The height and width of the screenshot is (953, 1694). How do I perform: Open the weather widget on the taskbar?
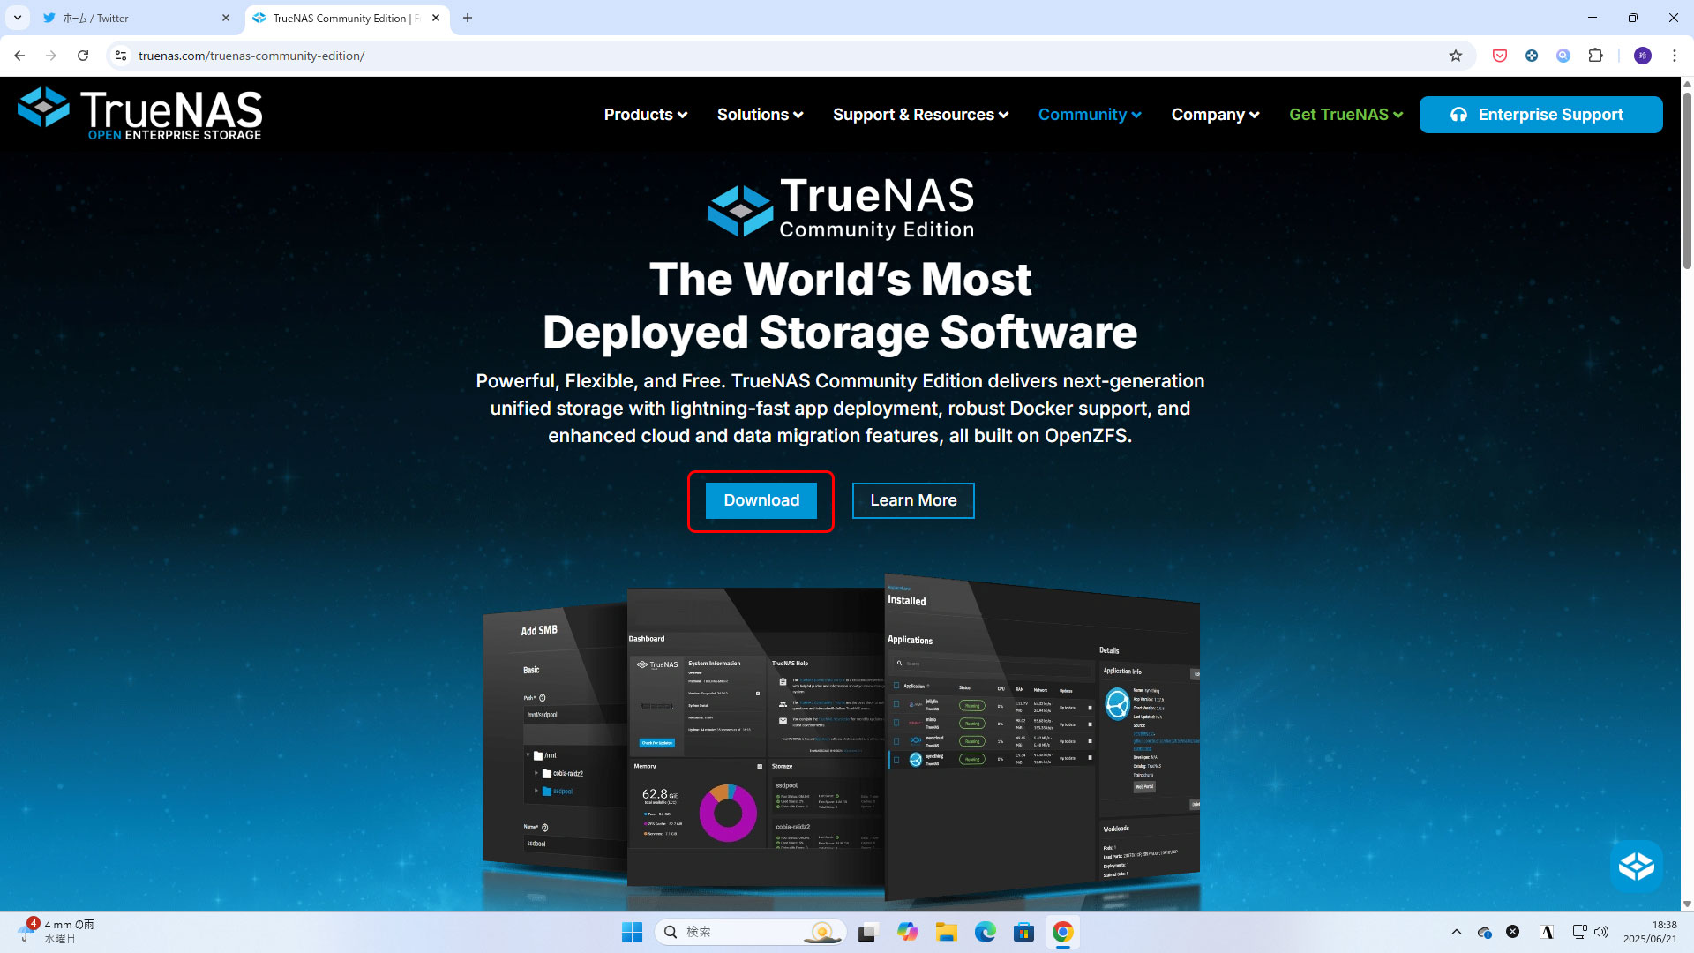point(55,932)
